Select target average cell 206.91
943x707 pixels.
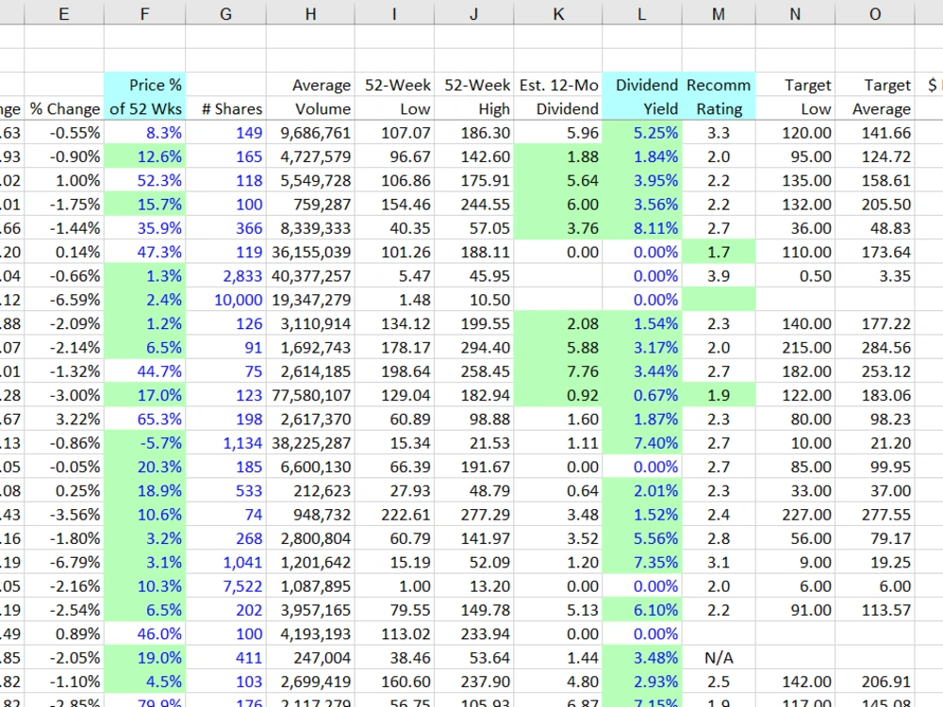pyautogui.click(x=875, y=682)
